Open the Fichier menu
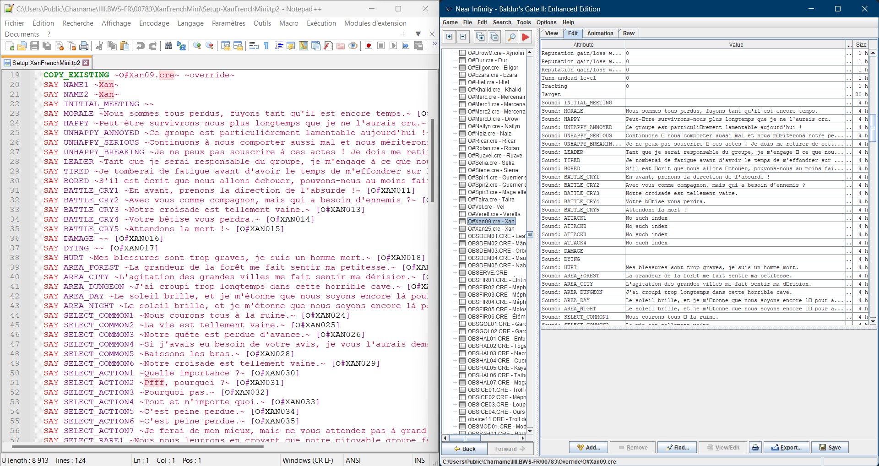The image size is (879, 466). coord(14,23)
